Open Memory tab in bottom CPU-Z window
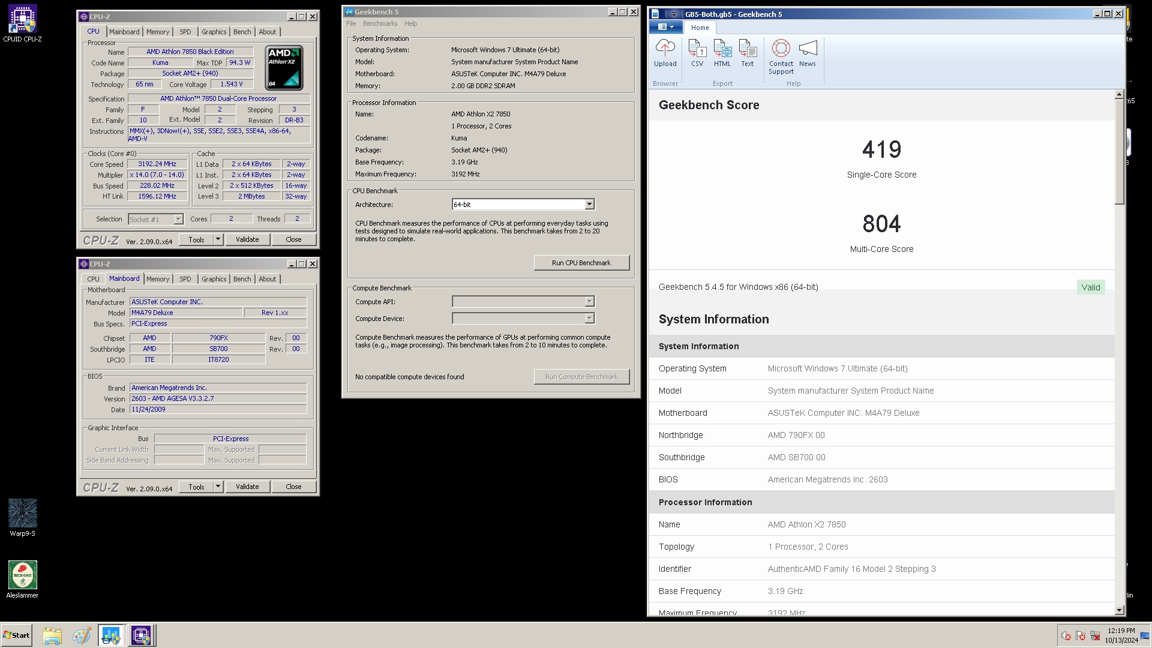Image resolution: width=1152 pixels, height=648 pixels. tap(158, 279)
